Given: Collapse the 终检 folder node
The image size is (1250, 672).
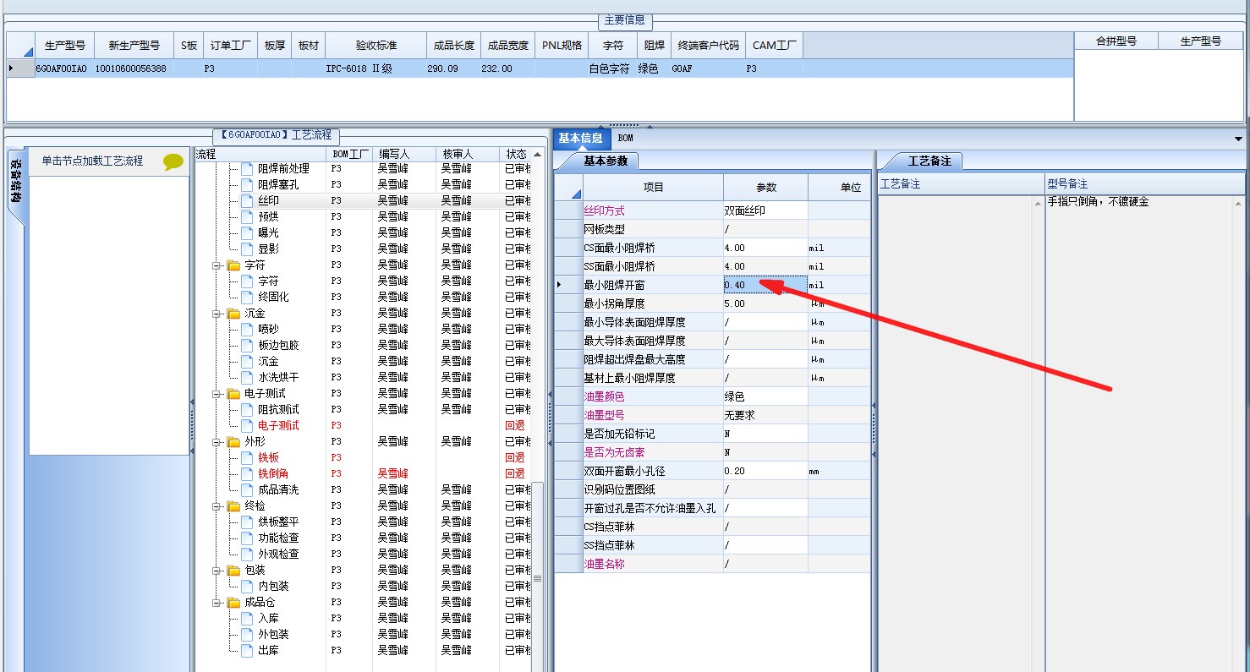Looking at the screenshot, I should tap(217, 506).
